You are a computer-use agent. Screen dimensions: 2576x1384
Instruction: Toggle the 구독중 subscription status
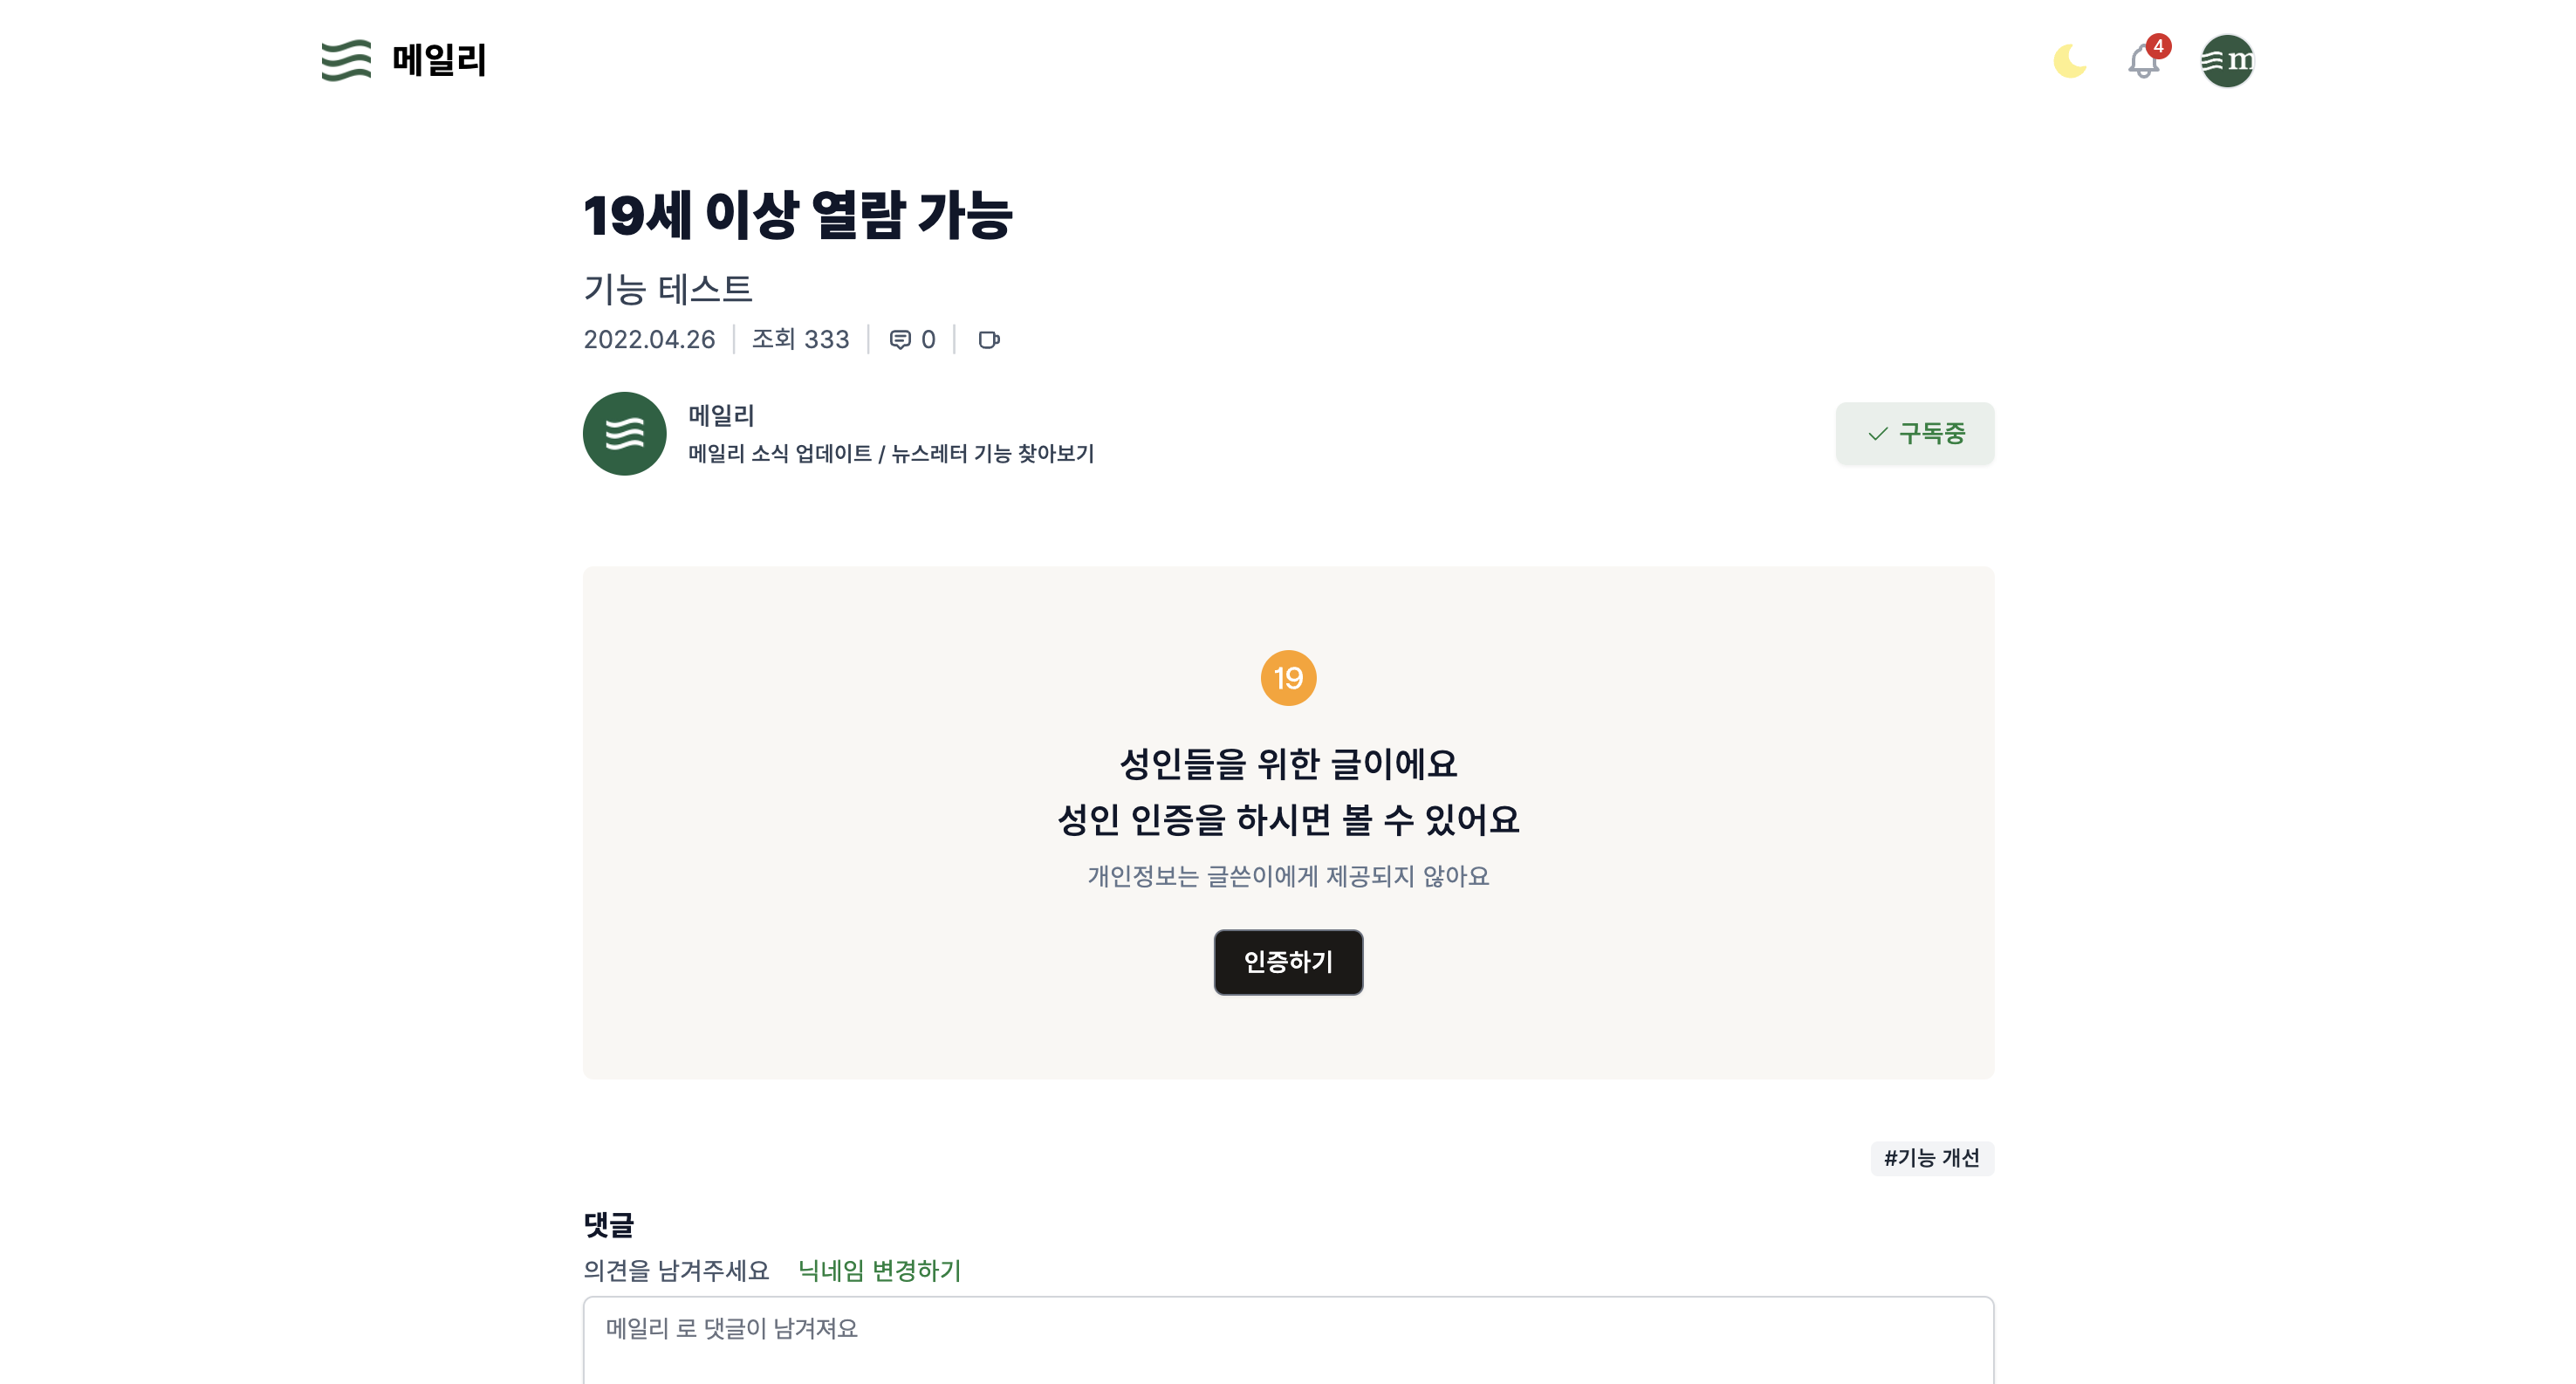(x=1914, y=433)
